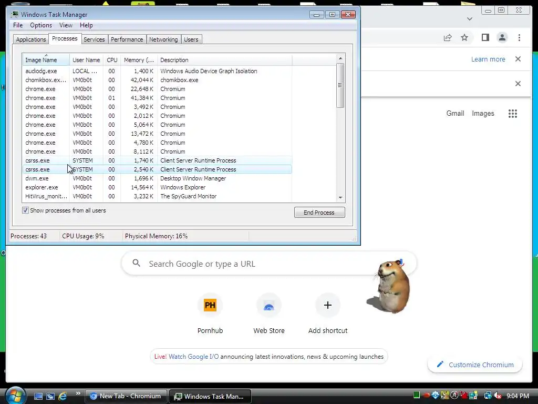Click the Add shortcut plus tile
This screenshot has width=538, height=404.
[x=328, y=314]
